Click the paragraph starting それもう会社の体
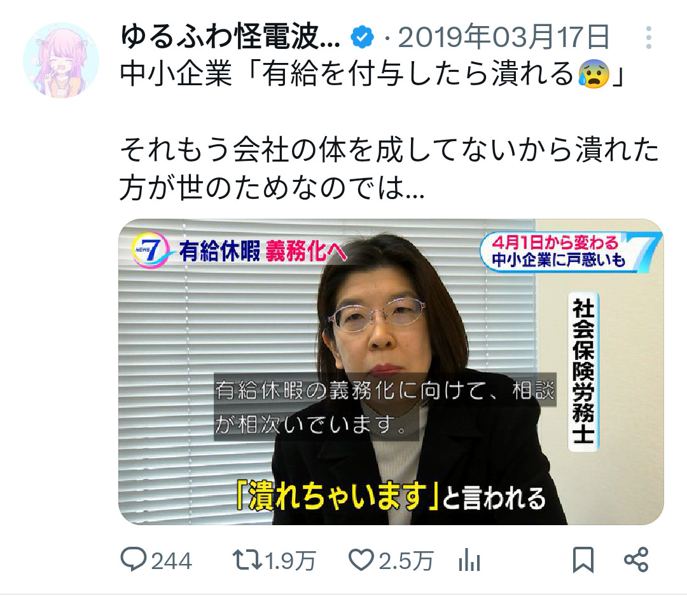 (389, 168)
